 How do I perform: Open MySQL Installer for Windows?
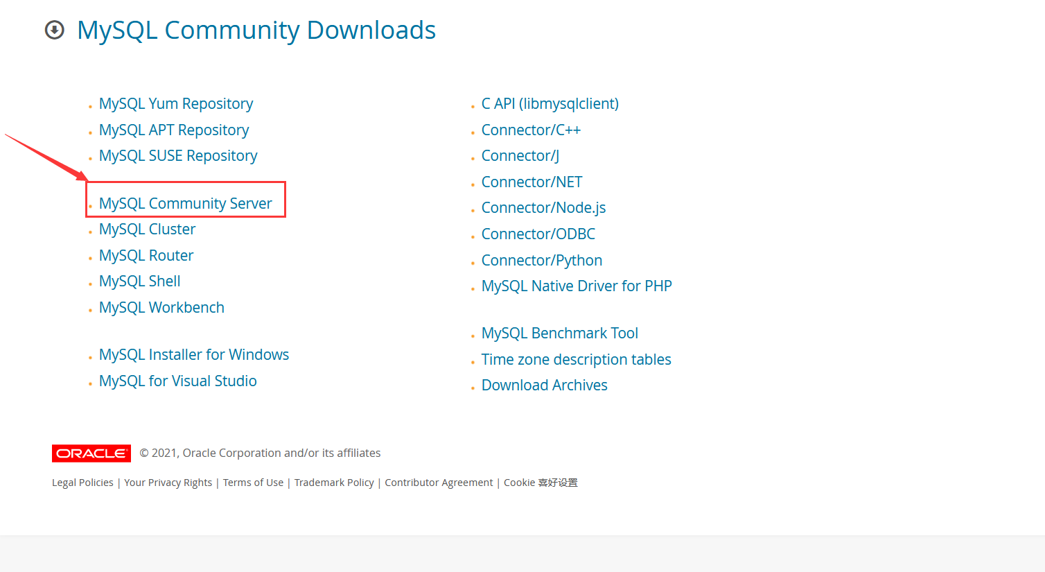pos(194,355)
